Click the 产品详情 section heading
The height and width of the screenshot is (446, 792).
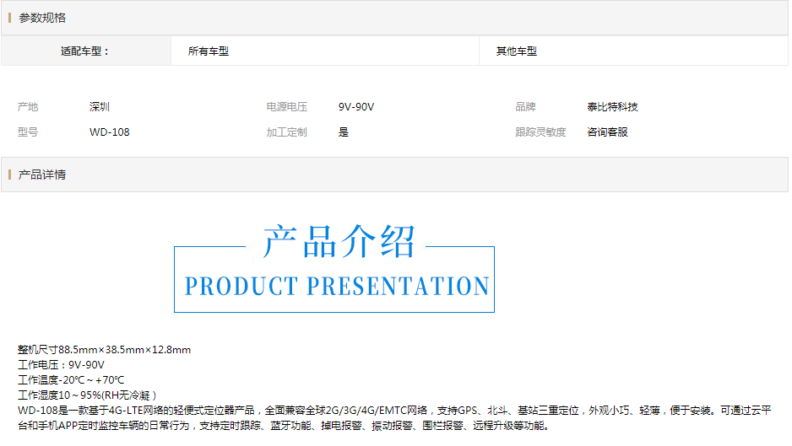(42, 175)
